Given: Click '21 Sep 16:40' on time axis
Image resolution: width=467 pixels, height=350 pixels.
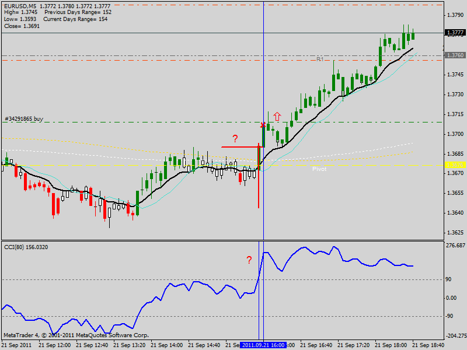Looking at the screenshot, I should tap(316, 345).
